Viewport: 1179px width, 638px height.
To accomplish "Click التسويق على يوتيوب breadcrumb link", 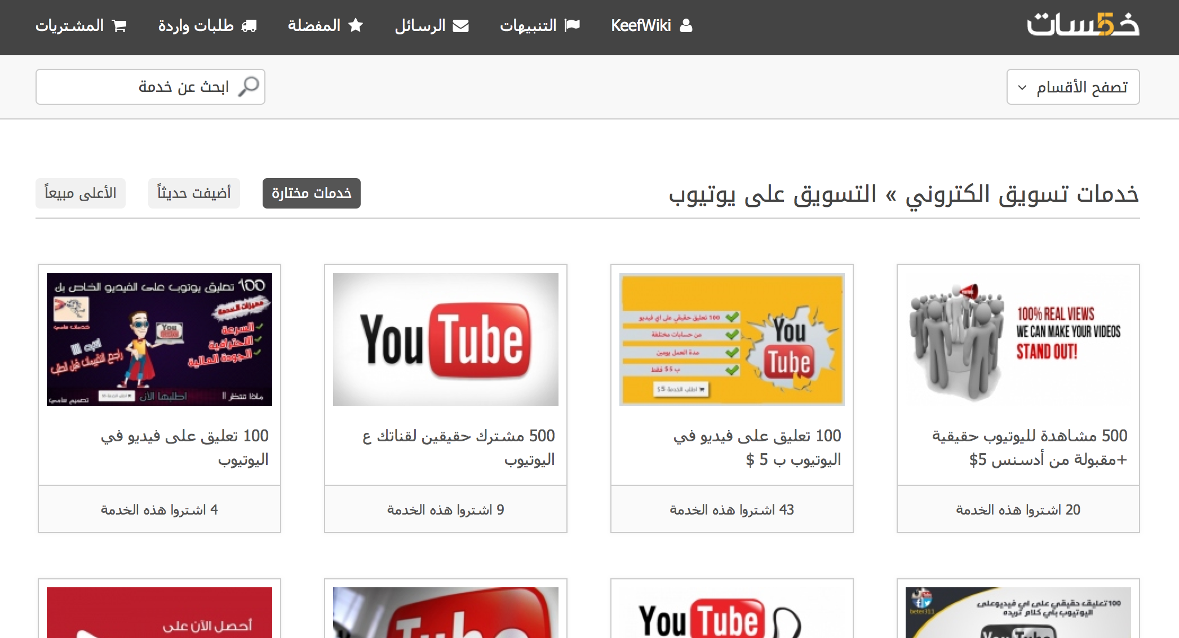I will (772, 194).
